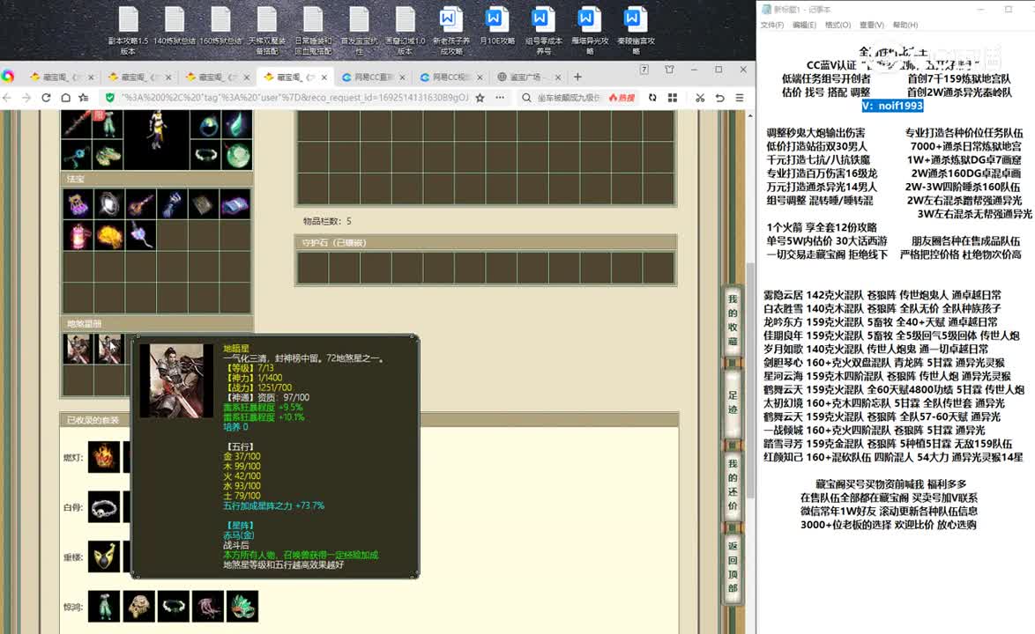Open the 组号零成本养号 document icon

tap(543, 30)
